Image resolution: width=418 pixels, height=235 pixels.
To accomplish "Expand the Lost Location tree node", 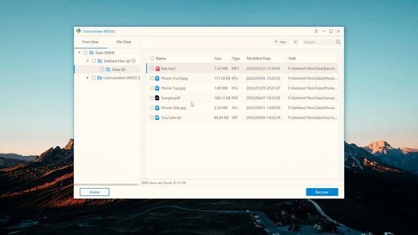I will click(x=88, y=78).
